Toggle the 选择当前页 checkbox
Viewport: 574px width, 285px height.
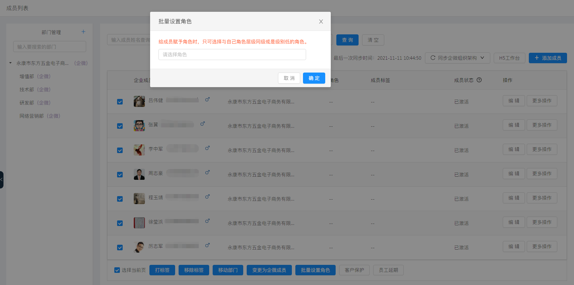point(117,270)
